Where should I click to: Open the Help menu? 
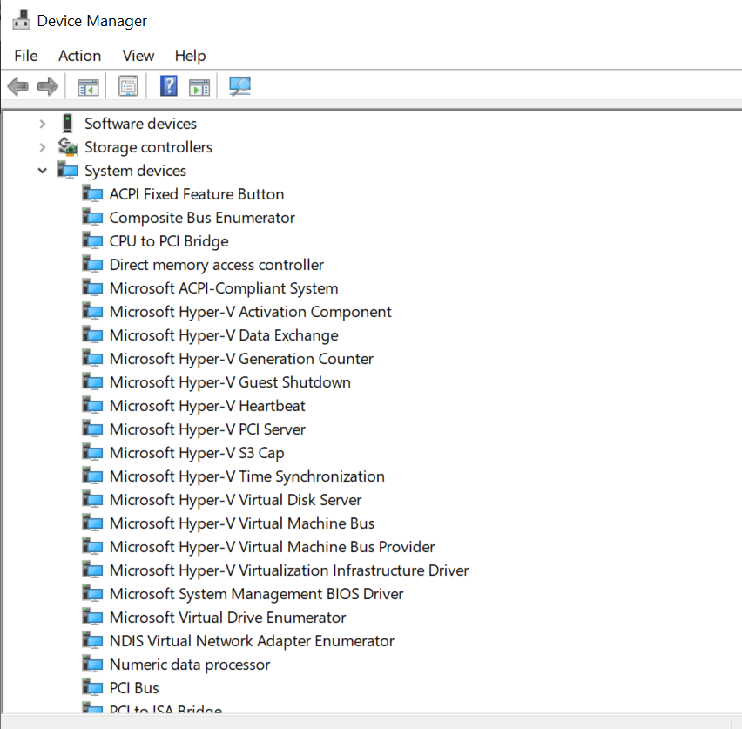point(190,56)
